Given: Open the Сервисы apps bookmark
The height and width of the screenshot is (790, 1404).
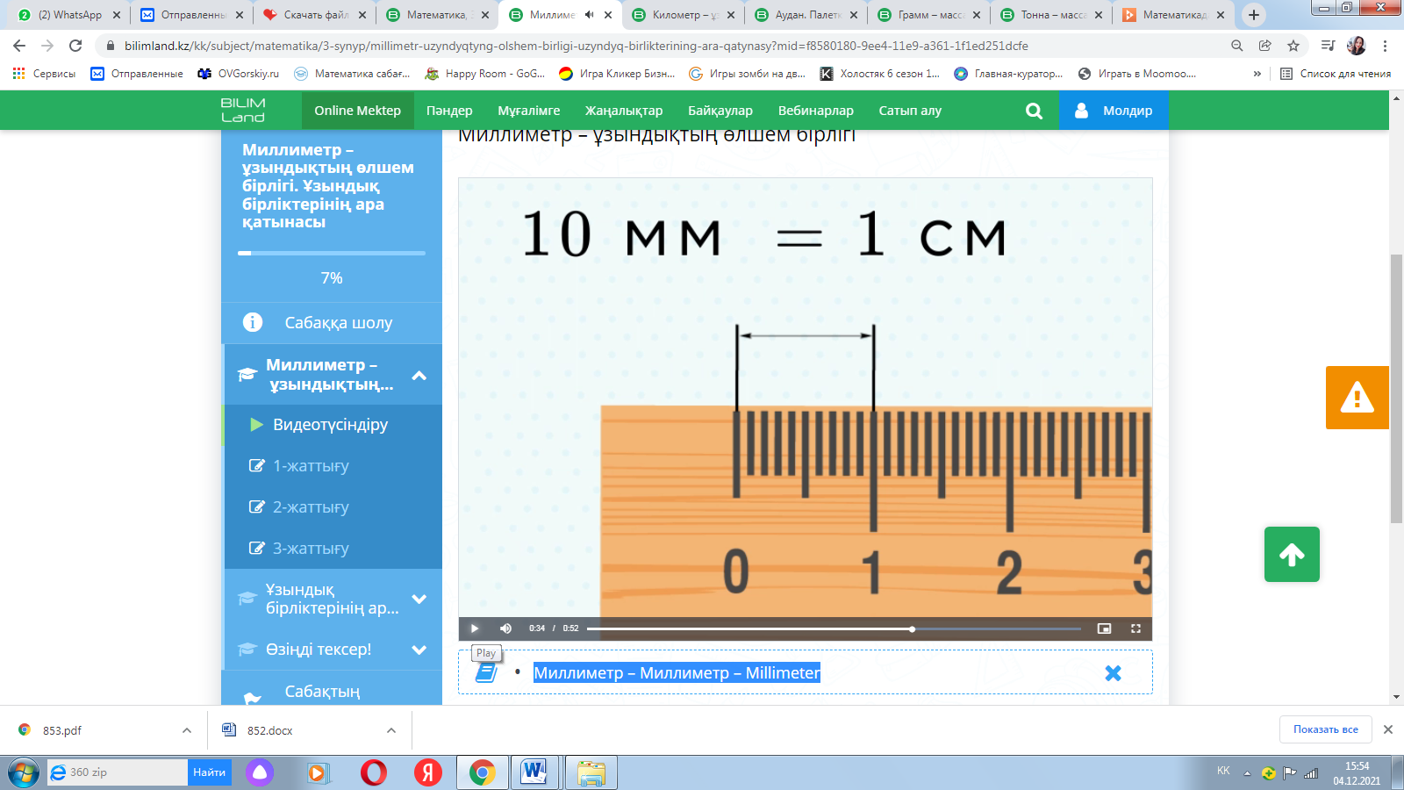Looking at the screenshot, I should [x=44, y=74].
